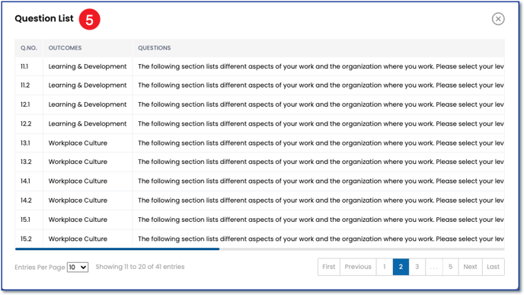The image size is (524, 295).
Task: Select question number 15.1
Action: pos(25,220)
